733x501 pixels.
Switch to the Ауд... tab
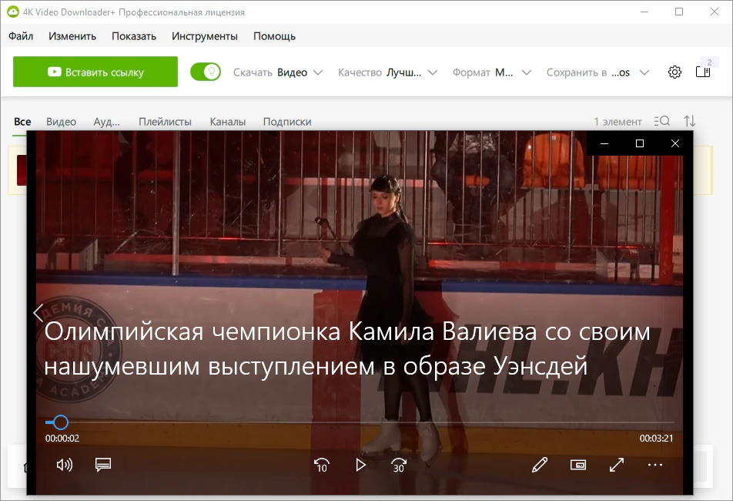tap(106, 122)
